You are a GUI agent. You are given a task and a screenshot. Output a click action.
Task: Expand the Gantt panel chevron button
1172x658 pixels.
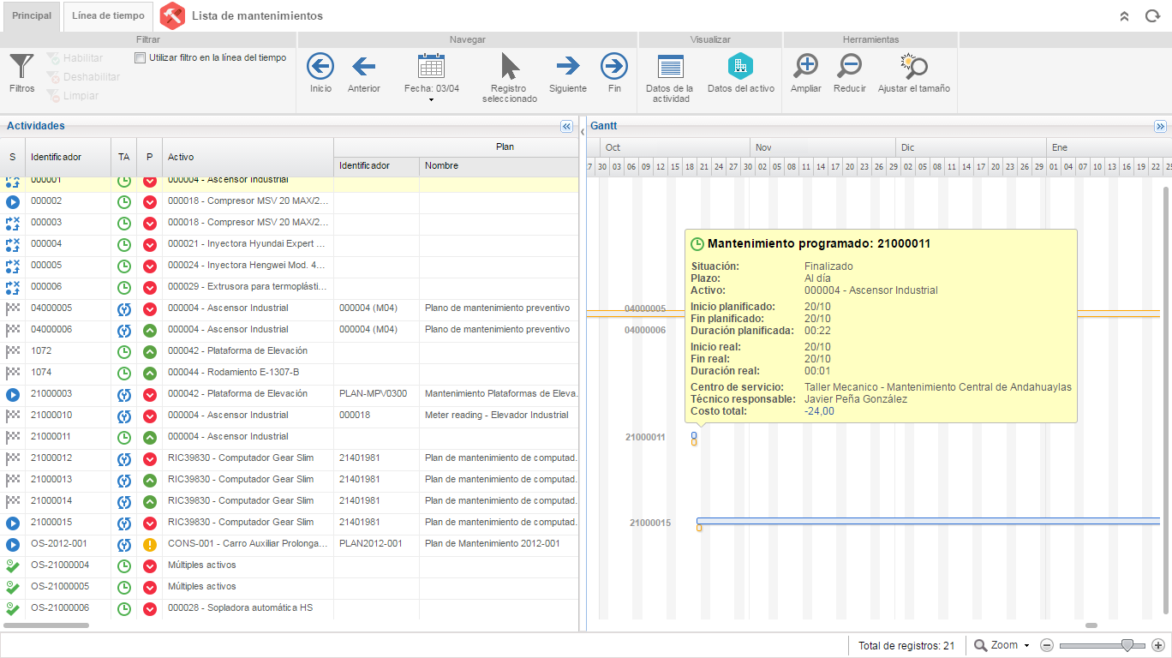(1160, 126)
